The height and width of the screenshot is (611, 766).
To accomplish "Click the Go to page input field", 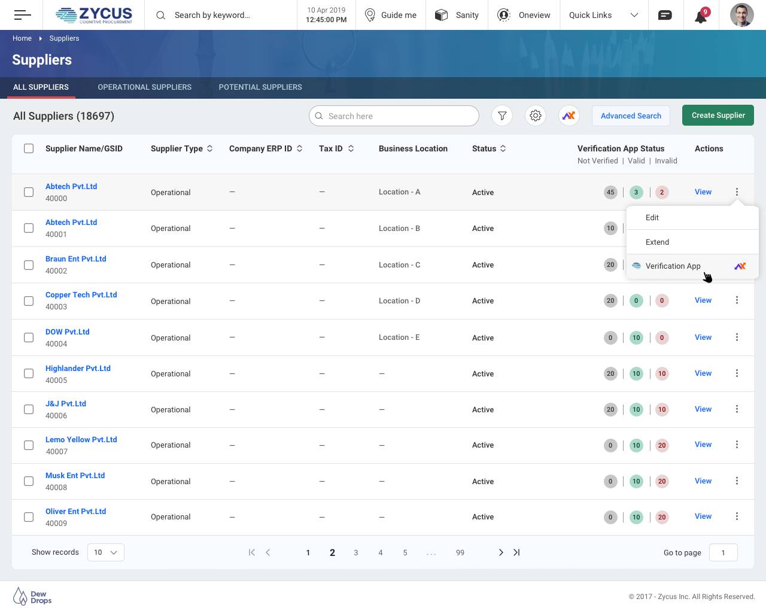I will tap(723, 552).
